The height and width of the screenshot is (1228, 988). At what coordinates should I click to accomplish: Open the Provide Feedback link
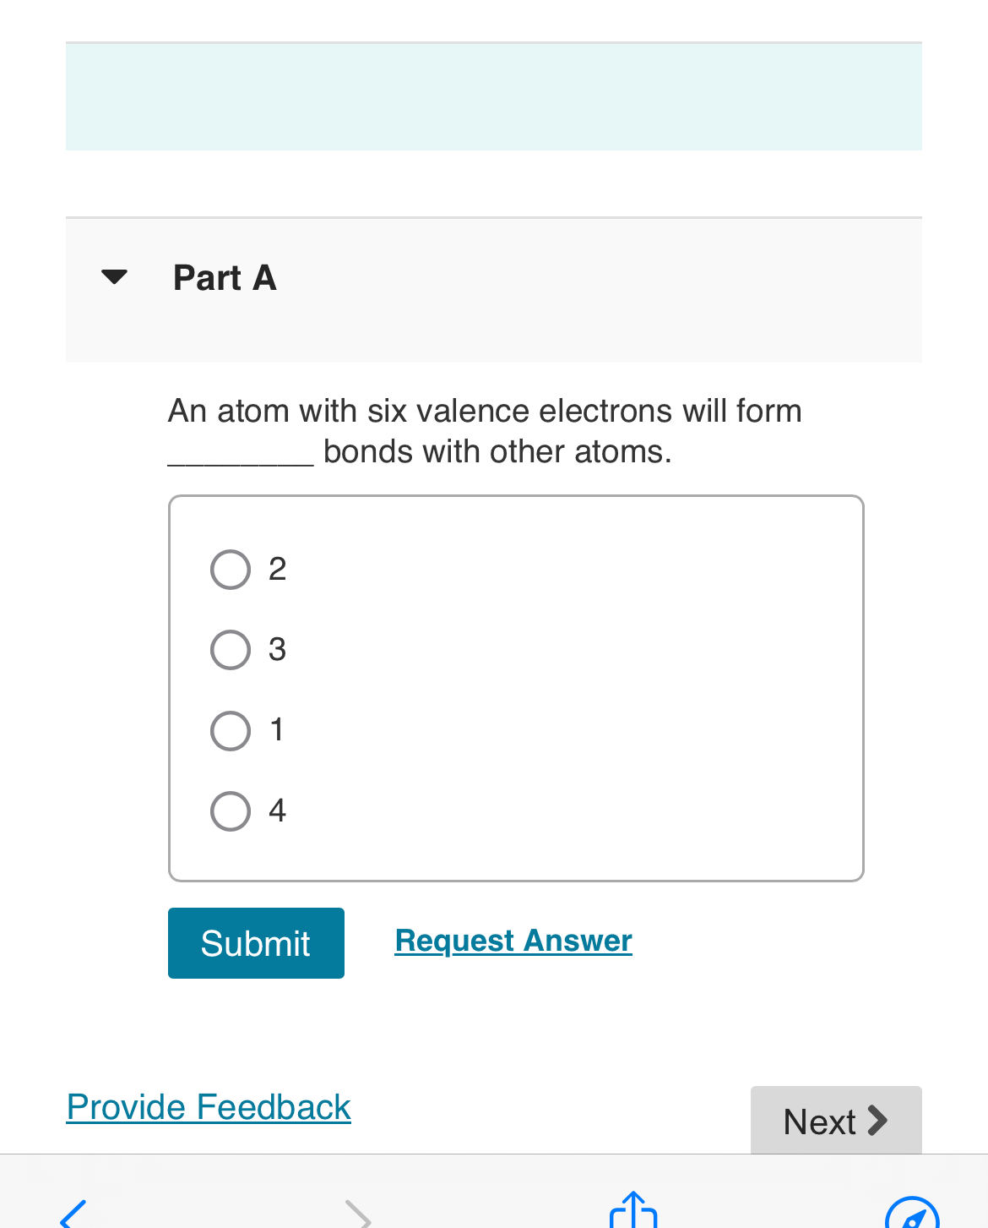[x=208, y=1107]
